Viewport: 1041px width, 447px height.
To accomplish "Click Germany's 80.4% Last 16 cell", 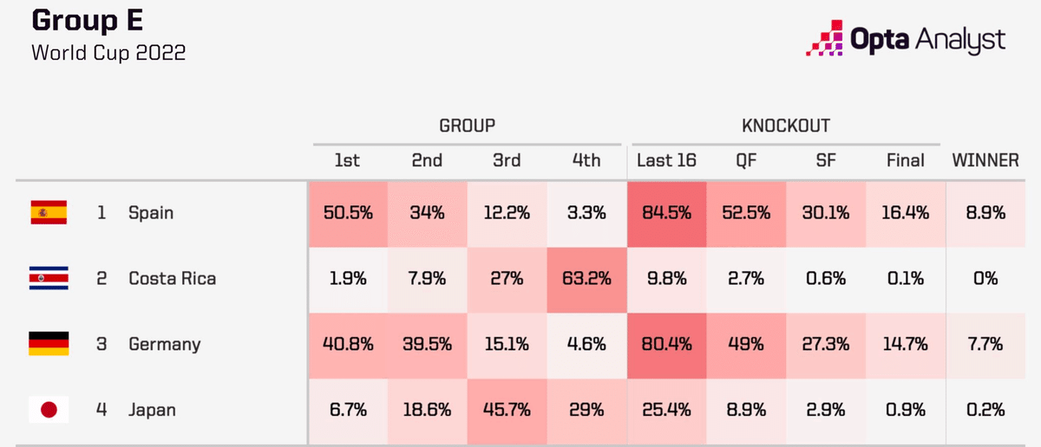I will (666, 344).
